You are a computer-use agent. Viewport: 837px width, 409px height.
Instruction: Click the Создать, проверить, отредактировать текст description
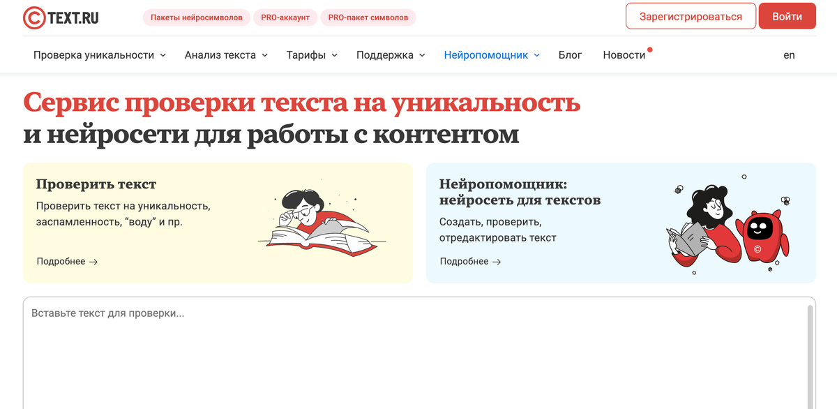click(498, 230)
